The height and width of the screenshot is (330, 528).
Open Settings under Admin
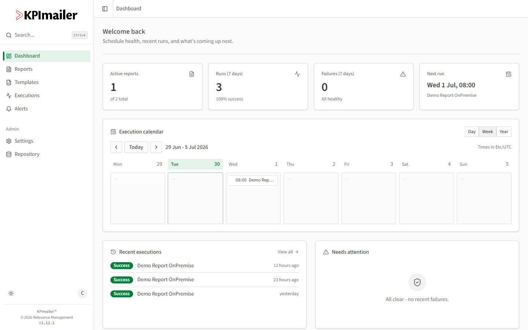pyautogui.click(x=47, y=141)
